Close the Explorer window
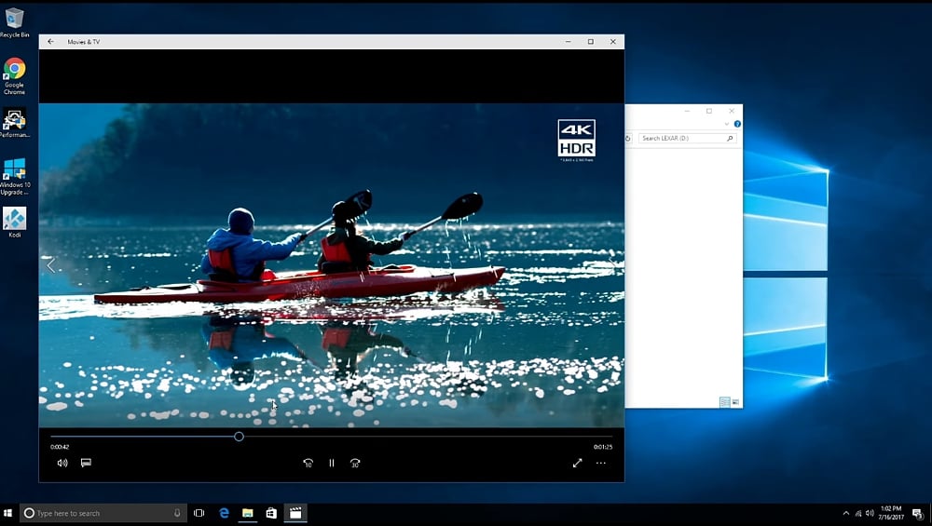The height and width of the screenshot is (526, 932). (732, 111)
